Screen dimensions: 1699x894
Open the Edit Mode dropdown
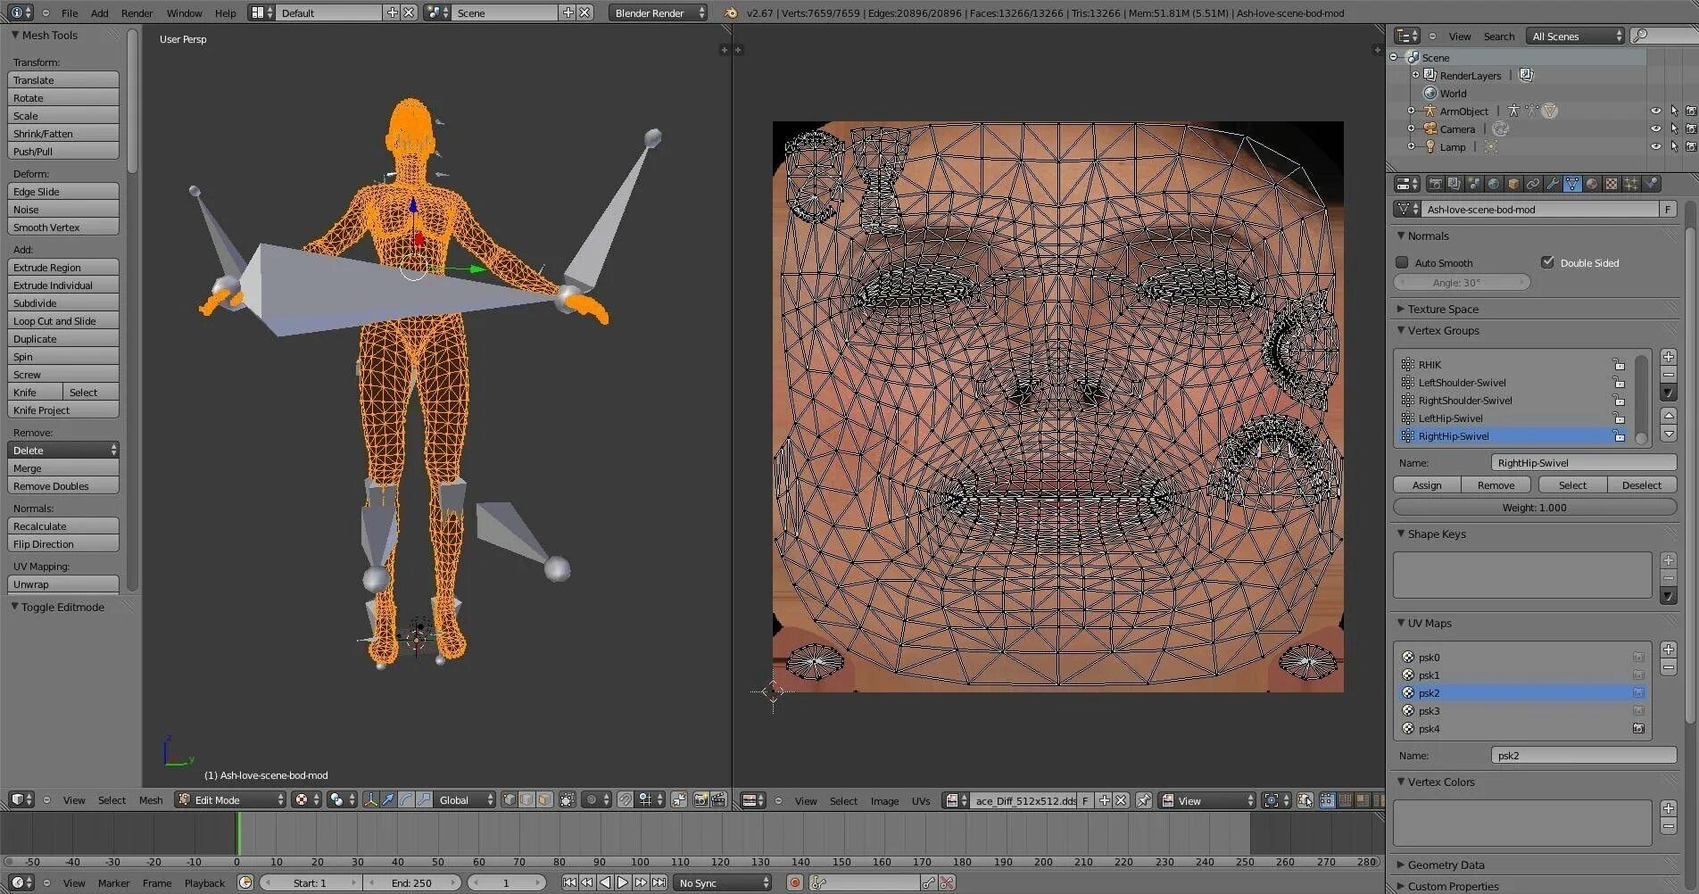point(230,800)
